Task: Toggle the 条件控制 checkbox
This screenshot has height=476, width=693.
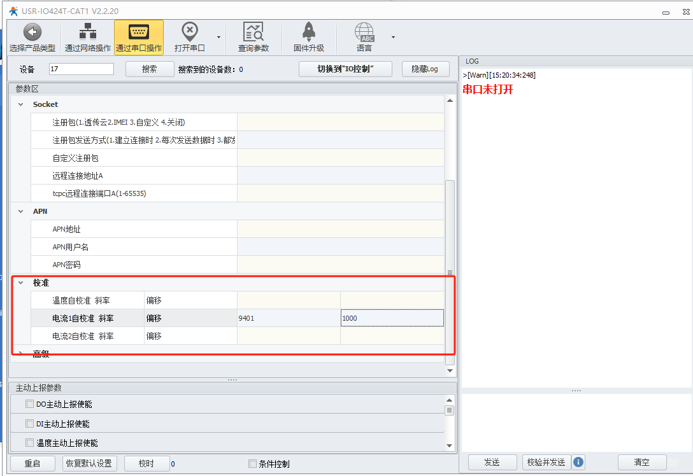Action: pos(252,464)
